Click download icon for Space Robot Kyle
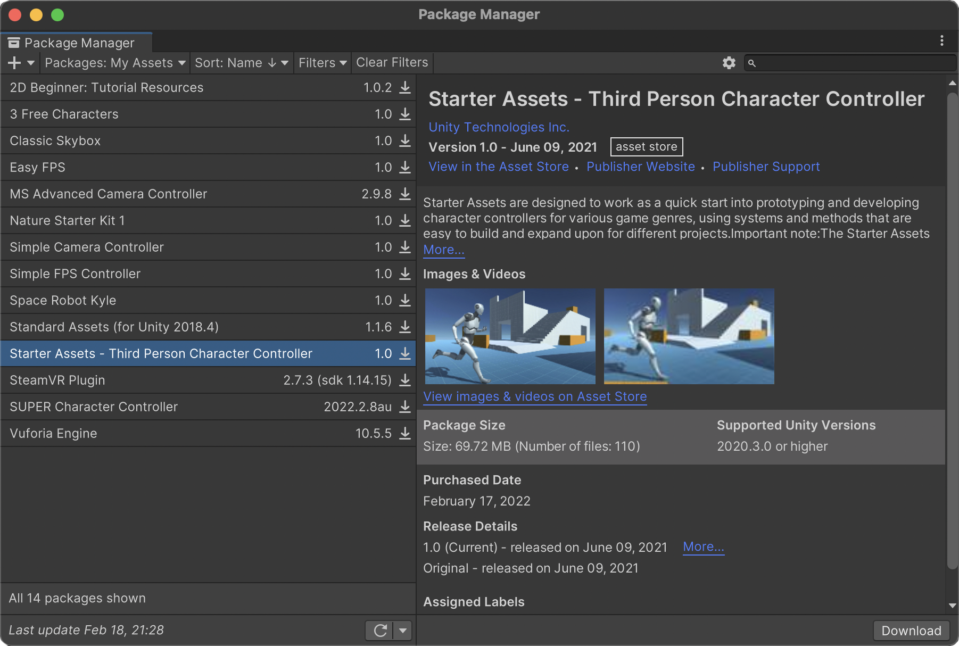This screenshot has width=959, height=646. coord(405,300)
